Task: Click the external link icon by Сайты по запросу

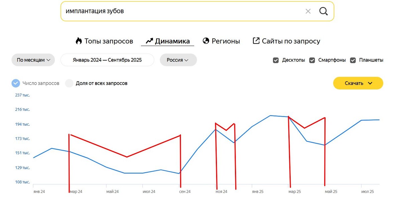Action: (x=256, y=41)
